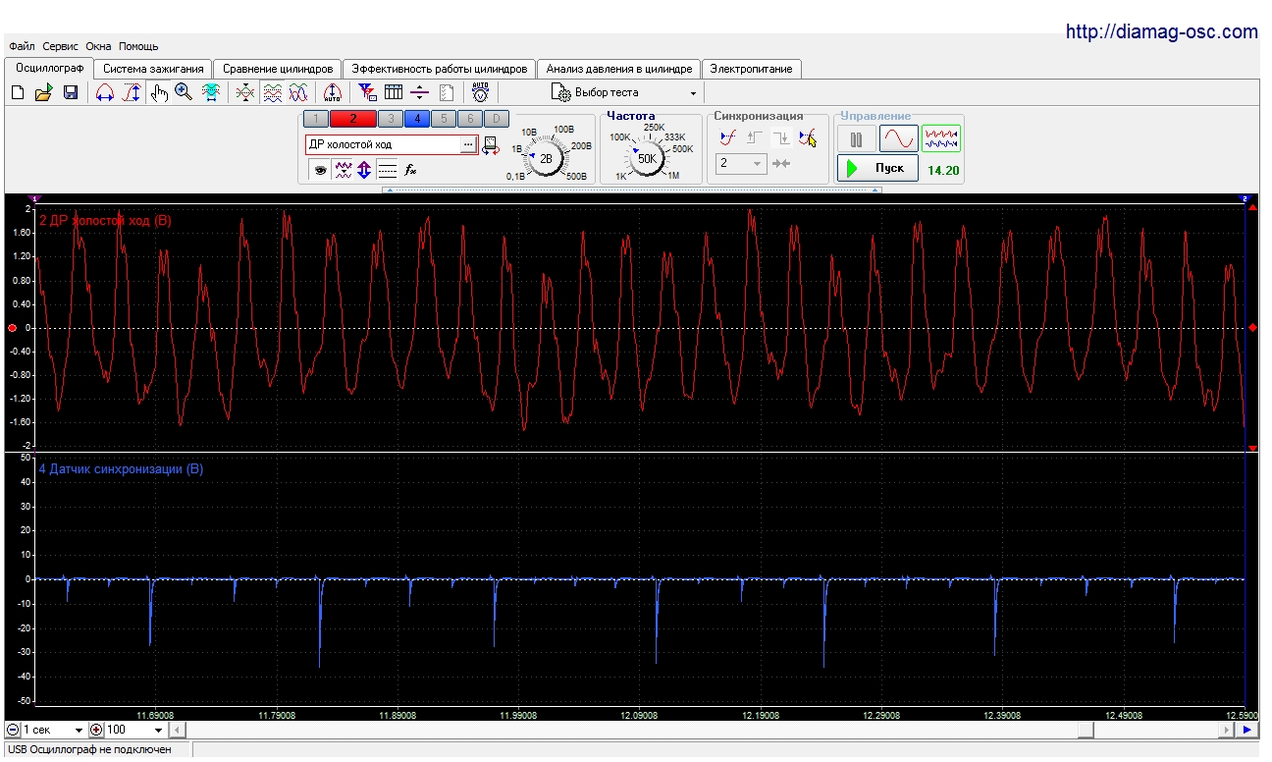
Task: Select the horizontal measurement cursor tool
Action: tap(104, 92)
